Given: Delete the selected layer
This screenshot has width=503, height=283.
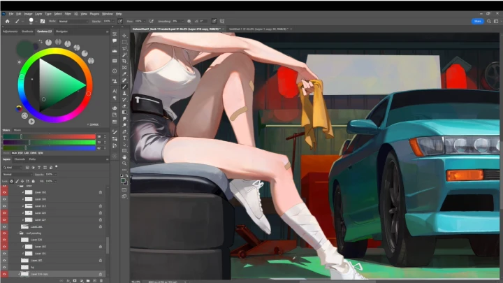Looking at the screenshot, I should 101,280.
